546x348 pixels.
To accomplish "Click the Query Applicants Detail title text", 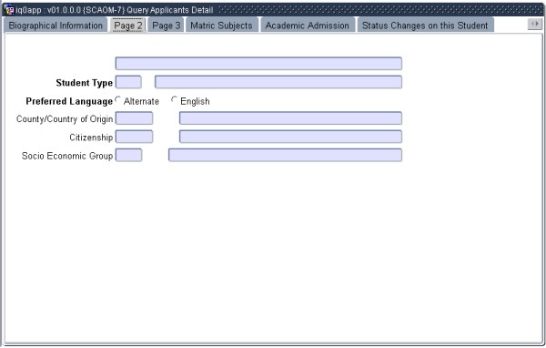I will pos(170,10).
